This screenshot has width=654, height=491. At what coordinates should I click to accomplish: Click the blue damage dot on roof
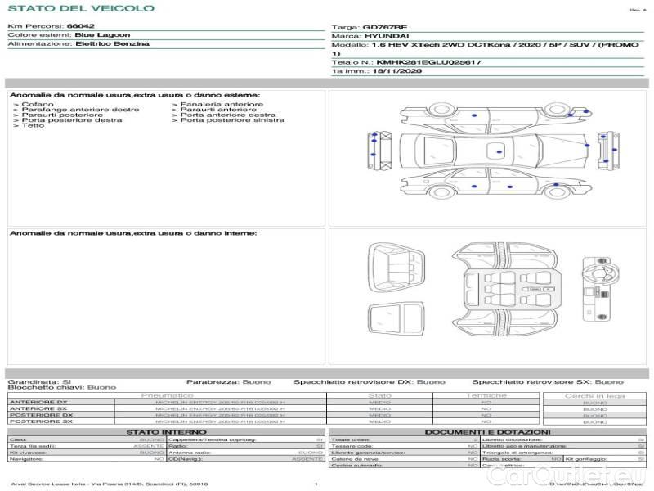(499, 151)
